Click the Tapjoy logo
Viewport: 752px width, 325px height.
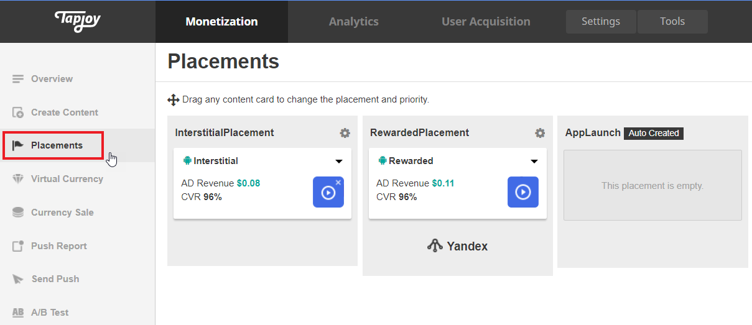(77, 21)
